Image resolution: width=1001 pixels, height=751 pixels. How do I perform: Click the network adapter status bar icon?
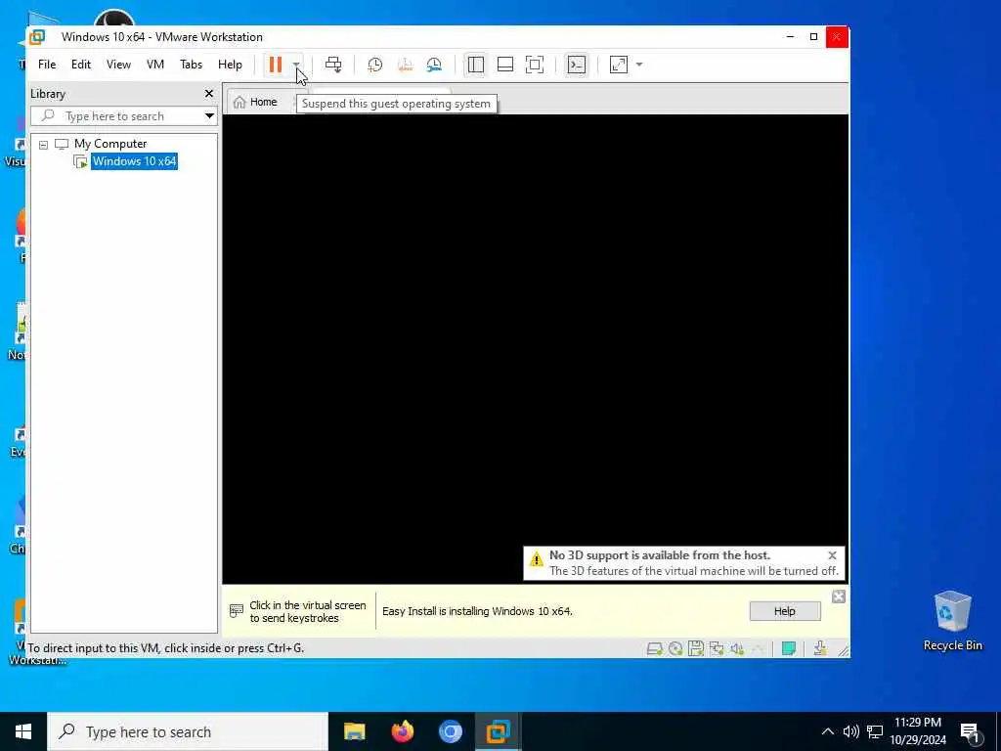tap(717, 649)
